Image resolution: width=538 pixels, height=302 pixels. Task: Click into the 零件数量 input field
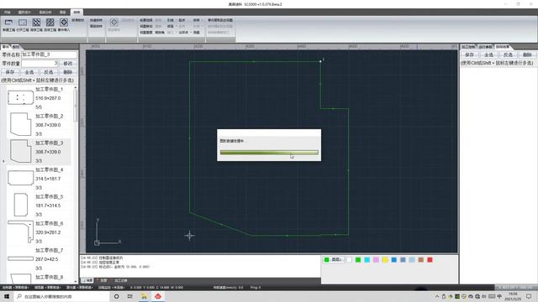click(40, 64)
